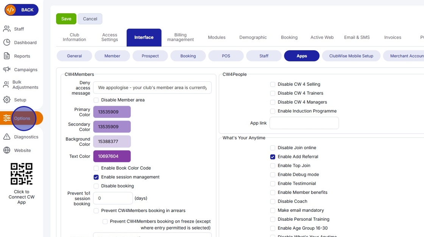Click the Prevent 1o1 session booking days field
Screen dimensions: 424x237
tap(113, 198)
